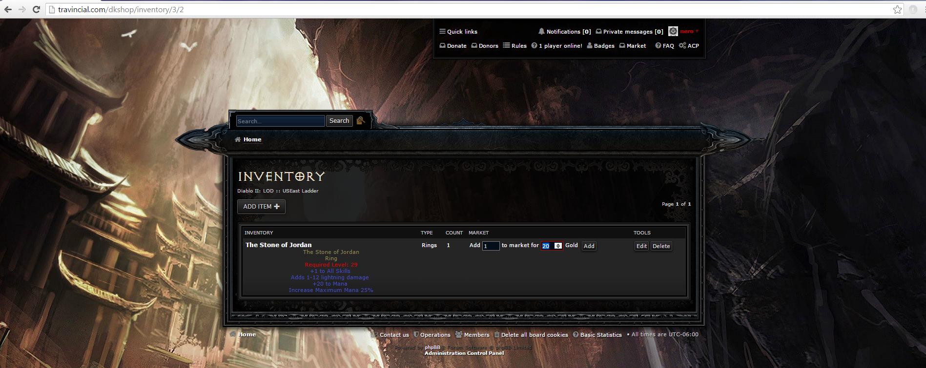Image resolution: width=926 pixels, height=368 pixels.
Task: Click the Search button
Action: point(339,120)
